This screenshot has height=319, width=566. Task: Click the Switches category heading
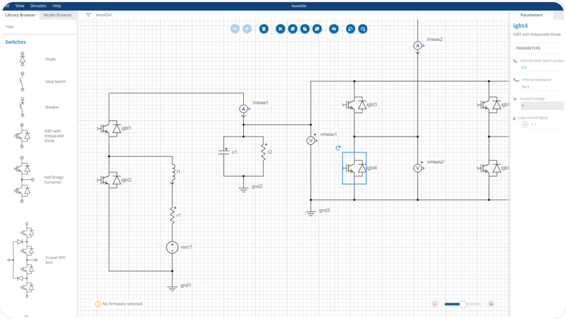click(x=15, y=42)
